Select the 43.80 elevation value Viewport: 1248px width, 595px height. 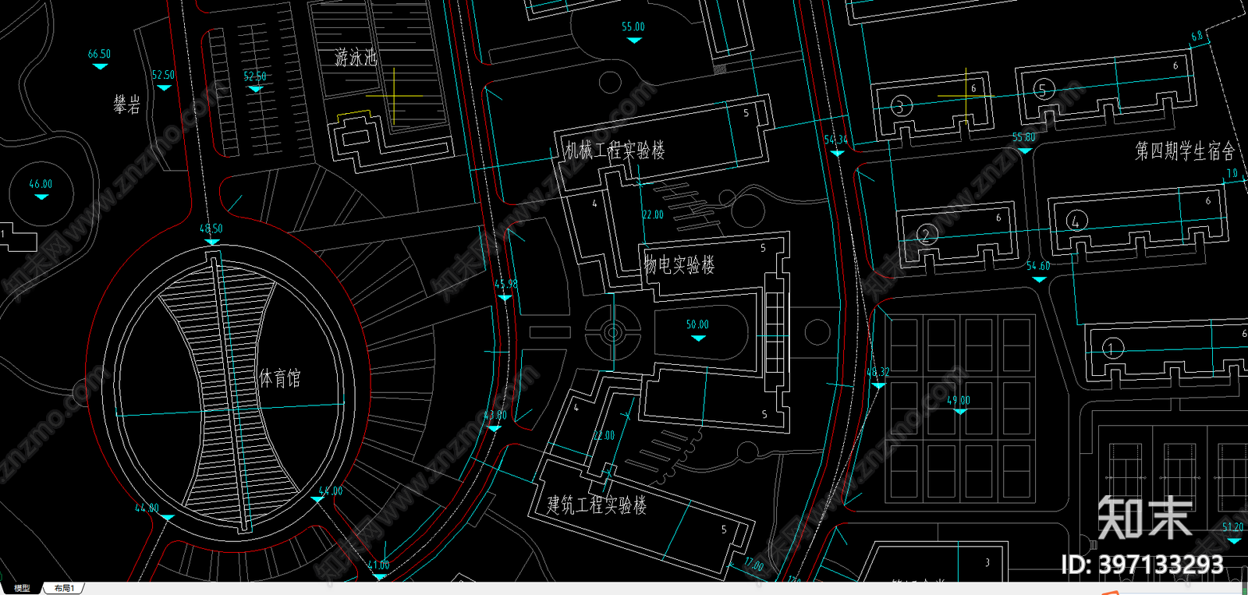tap(495, 416)
